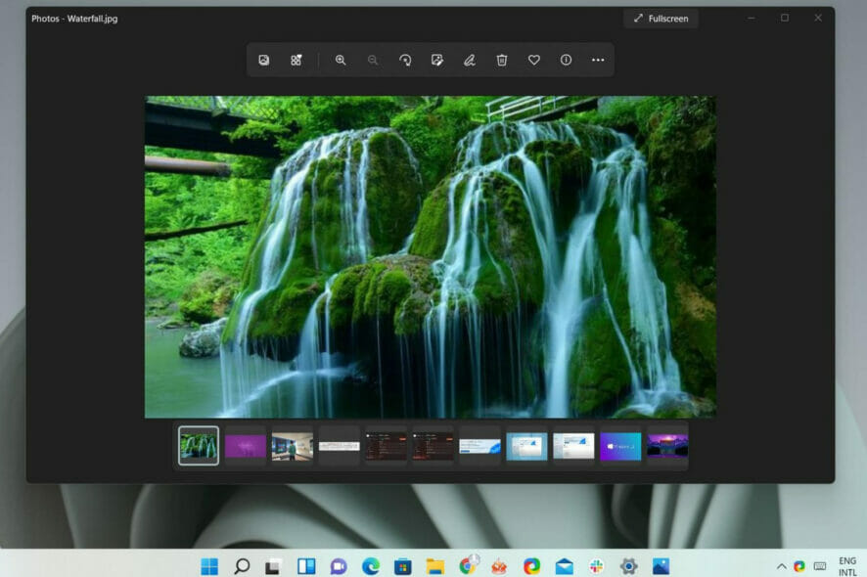Open File Explorer from taskbar
Image resolution: width=867 pixels, height=577 pixels.
435,566
